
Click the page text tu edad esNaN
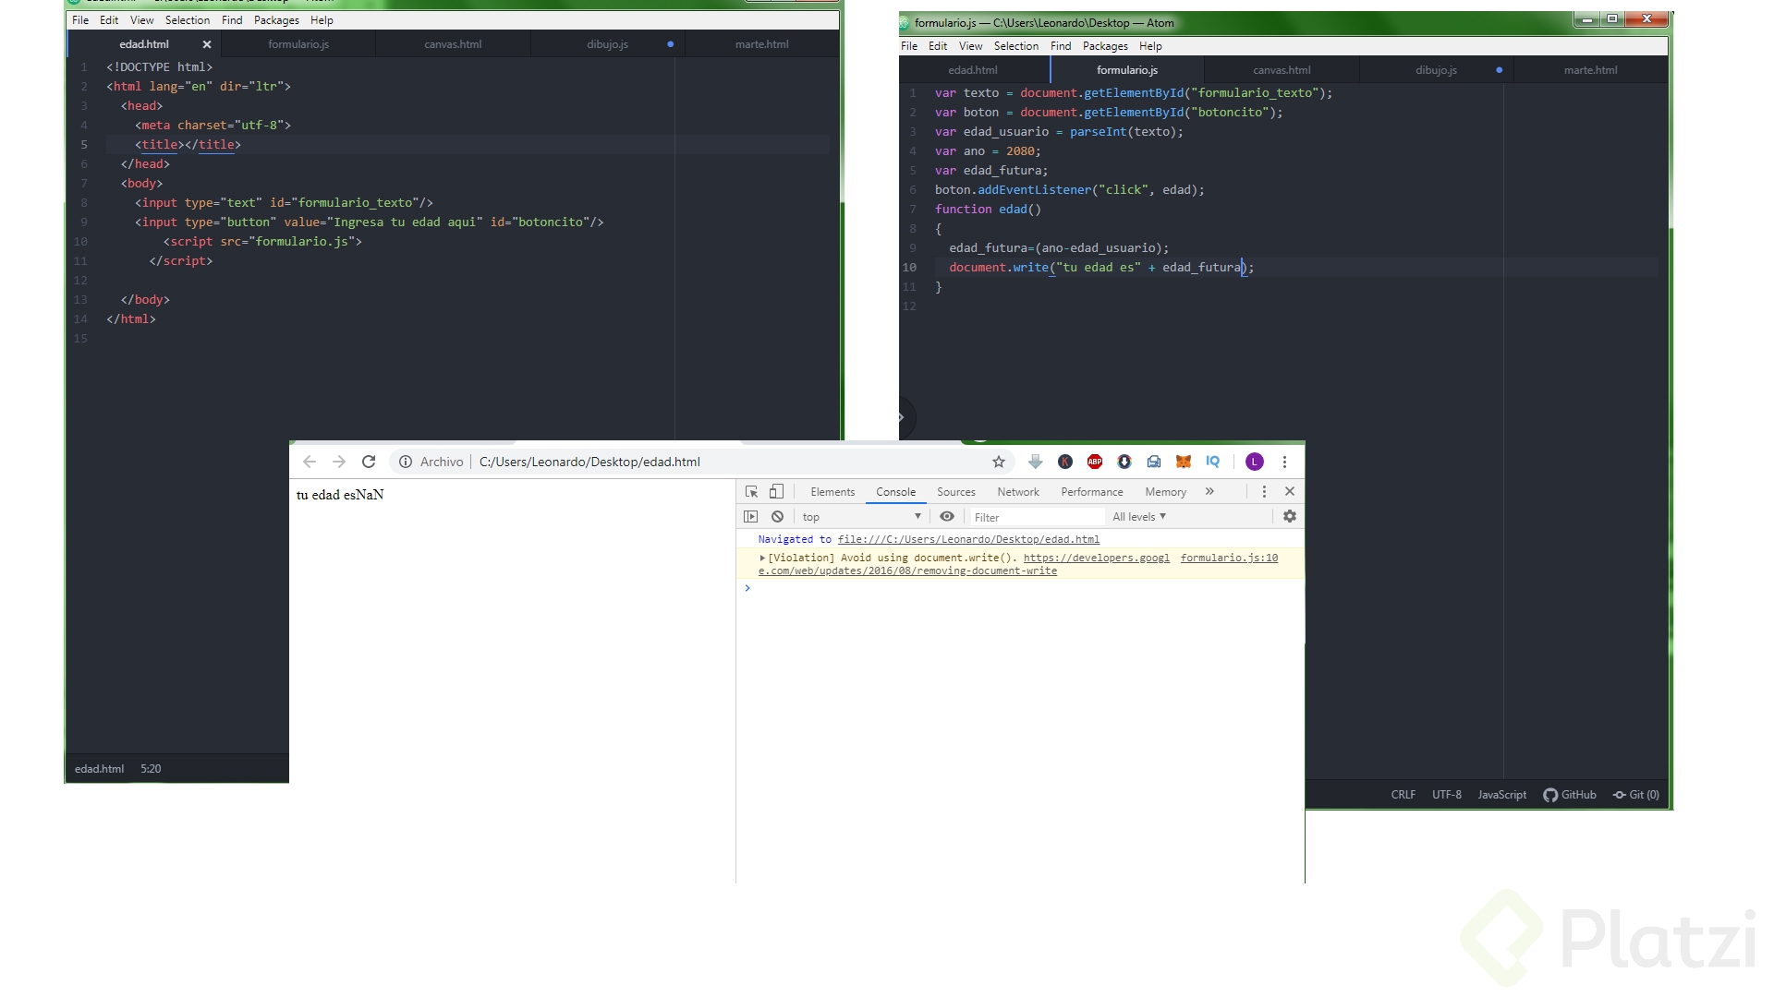point(340,495)
